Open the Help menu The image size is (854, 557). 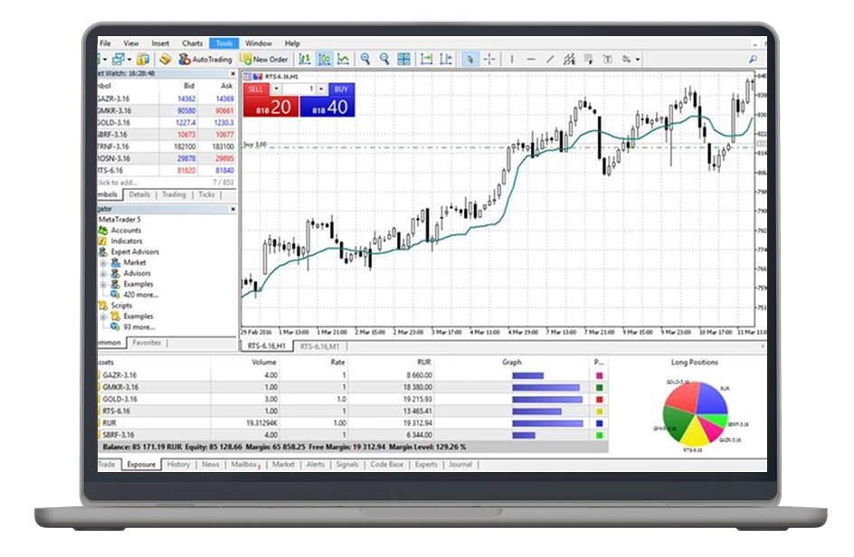click(292, 43)
